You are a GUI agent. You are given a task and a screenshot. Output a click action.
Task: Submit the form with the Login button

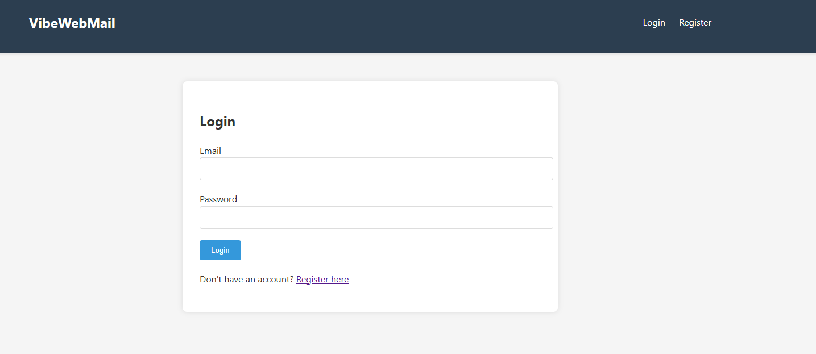(220, 251)
